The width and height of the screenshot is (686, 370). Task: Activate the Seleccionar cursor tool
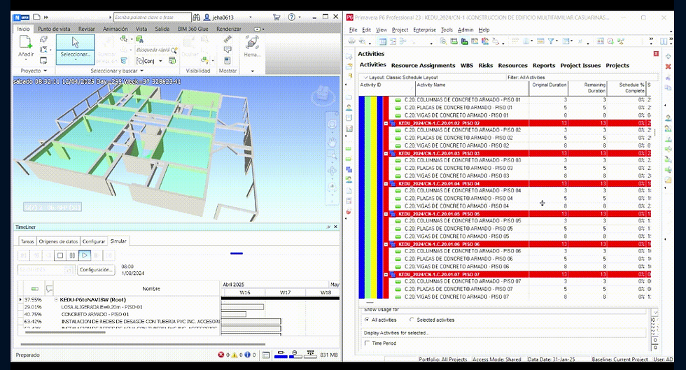pos(76,43)
